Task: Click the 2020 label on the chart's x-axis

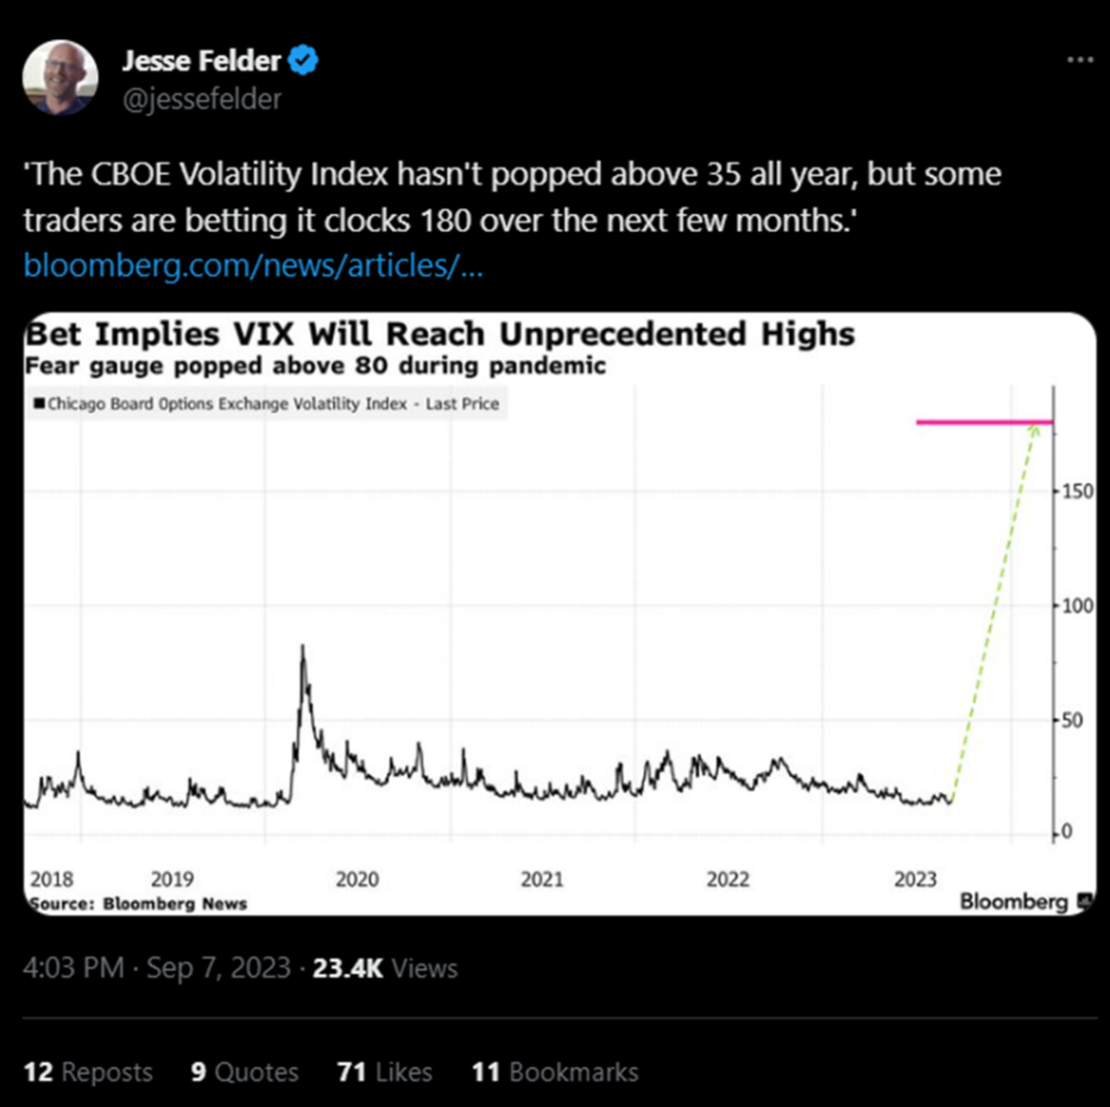Action: (357, 878)
